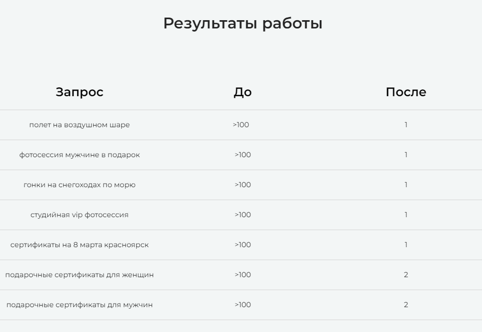This screenshot has height=332, width=482.
Task: Click ">100" in "подарочные сертификаты для мужчин" row
Action: coord(243,305)
